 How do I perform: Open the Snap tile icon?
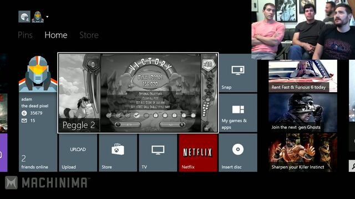[x=238, y=70]
